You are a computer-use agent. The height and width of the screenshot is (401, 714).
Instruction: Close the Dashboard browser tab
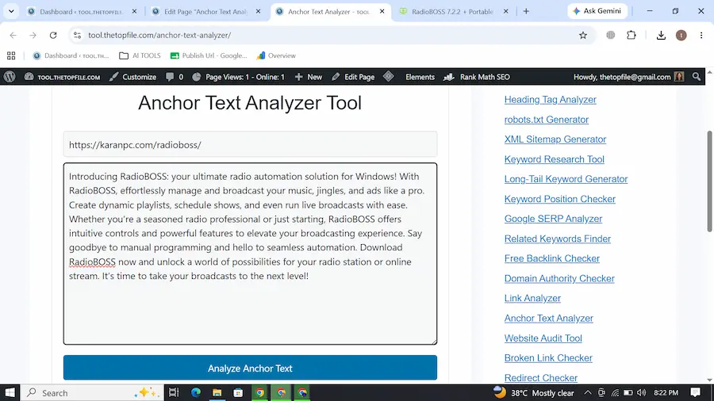[x=134, y=11]
